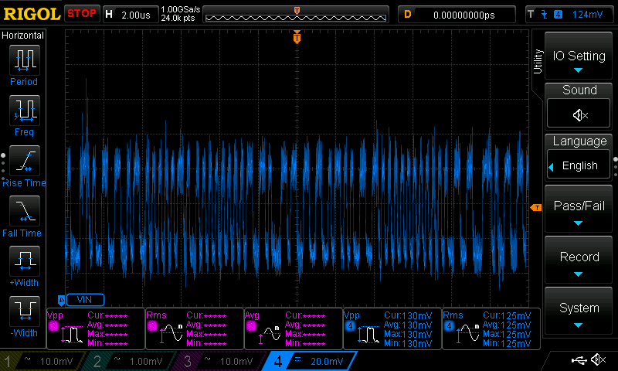Viewport: 618px width, 371px height.
Task: Click the USB connection status icon
Action: click(x=579, y=359)
